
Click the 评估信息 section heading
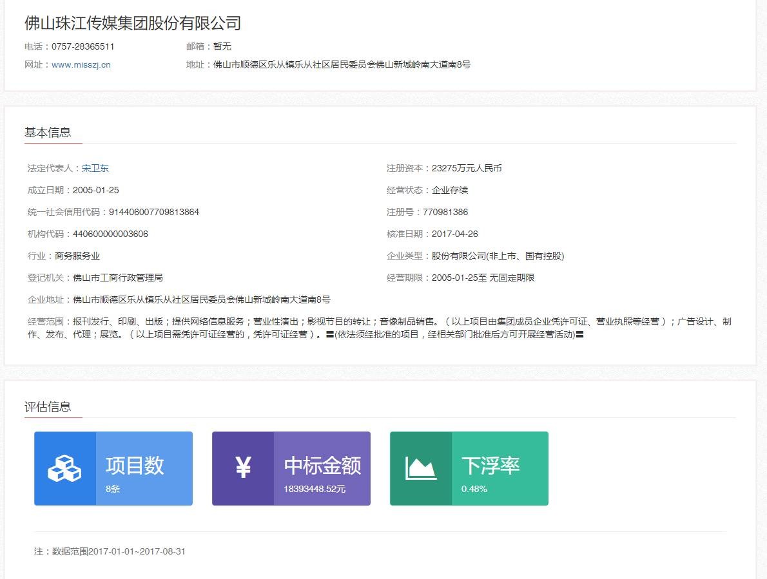48,406
